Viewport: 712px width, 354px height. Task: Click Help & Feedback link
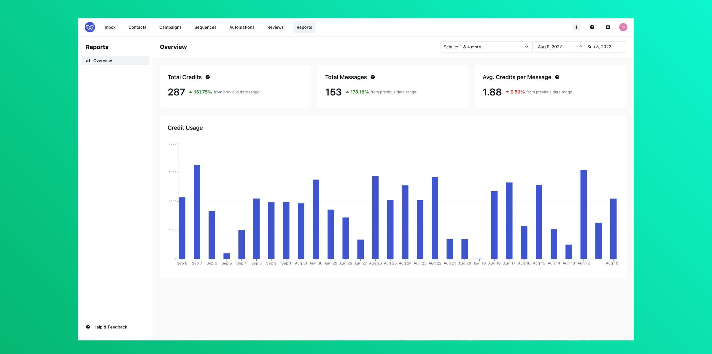pyautogui.click(x=110, y=327)
